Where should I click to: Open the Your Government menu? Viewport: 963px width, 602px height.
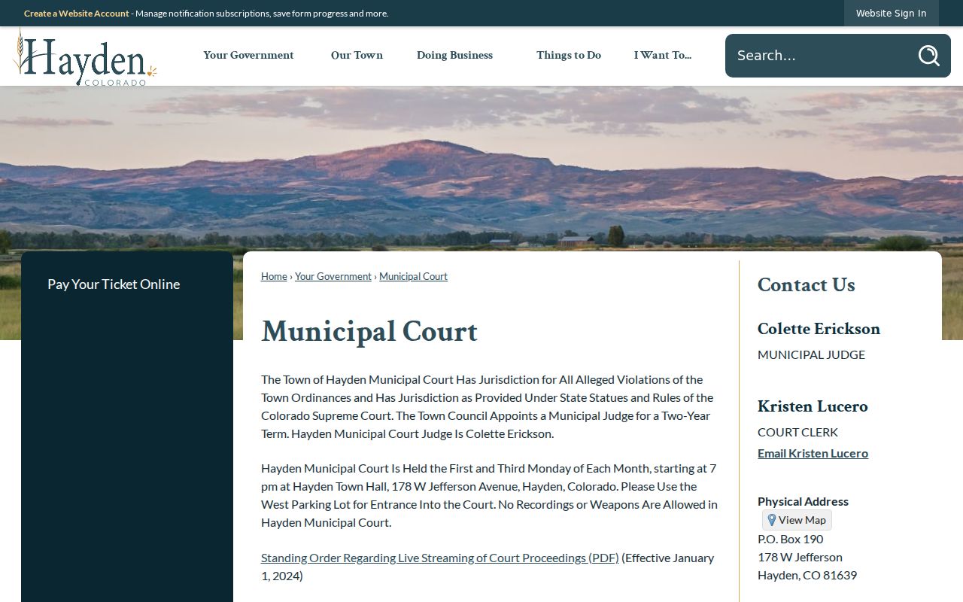248,55
